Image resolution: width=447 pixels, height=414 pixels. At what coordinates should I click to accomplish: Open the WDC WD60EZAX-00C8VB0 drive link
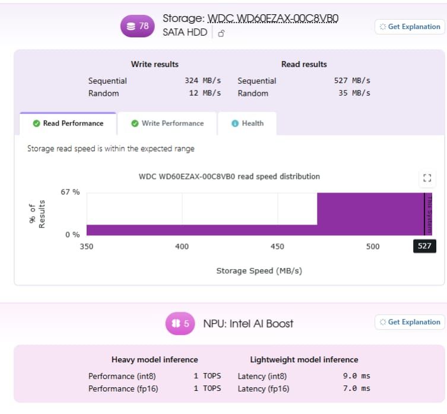[273, 18]
